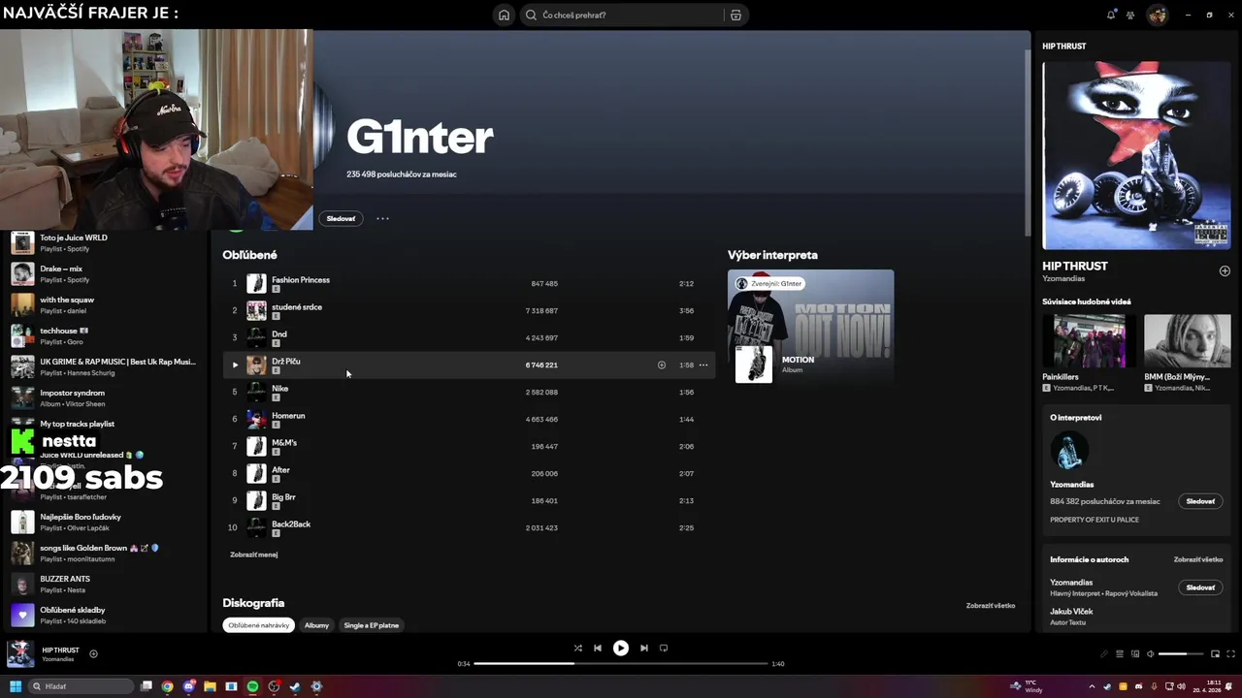This screenshot has width=1242, height=698.
Task: Open 'with the squaw' playlist in sidebar
Action: [105, 304]
